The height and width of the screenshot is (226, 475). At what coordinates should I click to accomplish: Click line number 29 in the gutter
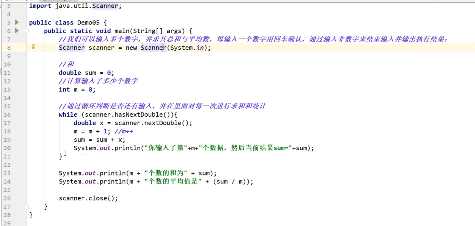tap(7, 223)
